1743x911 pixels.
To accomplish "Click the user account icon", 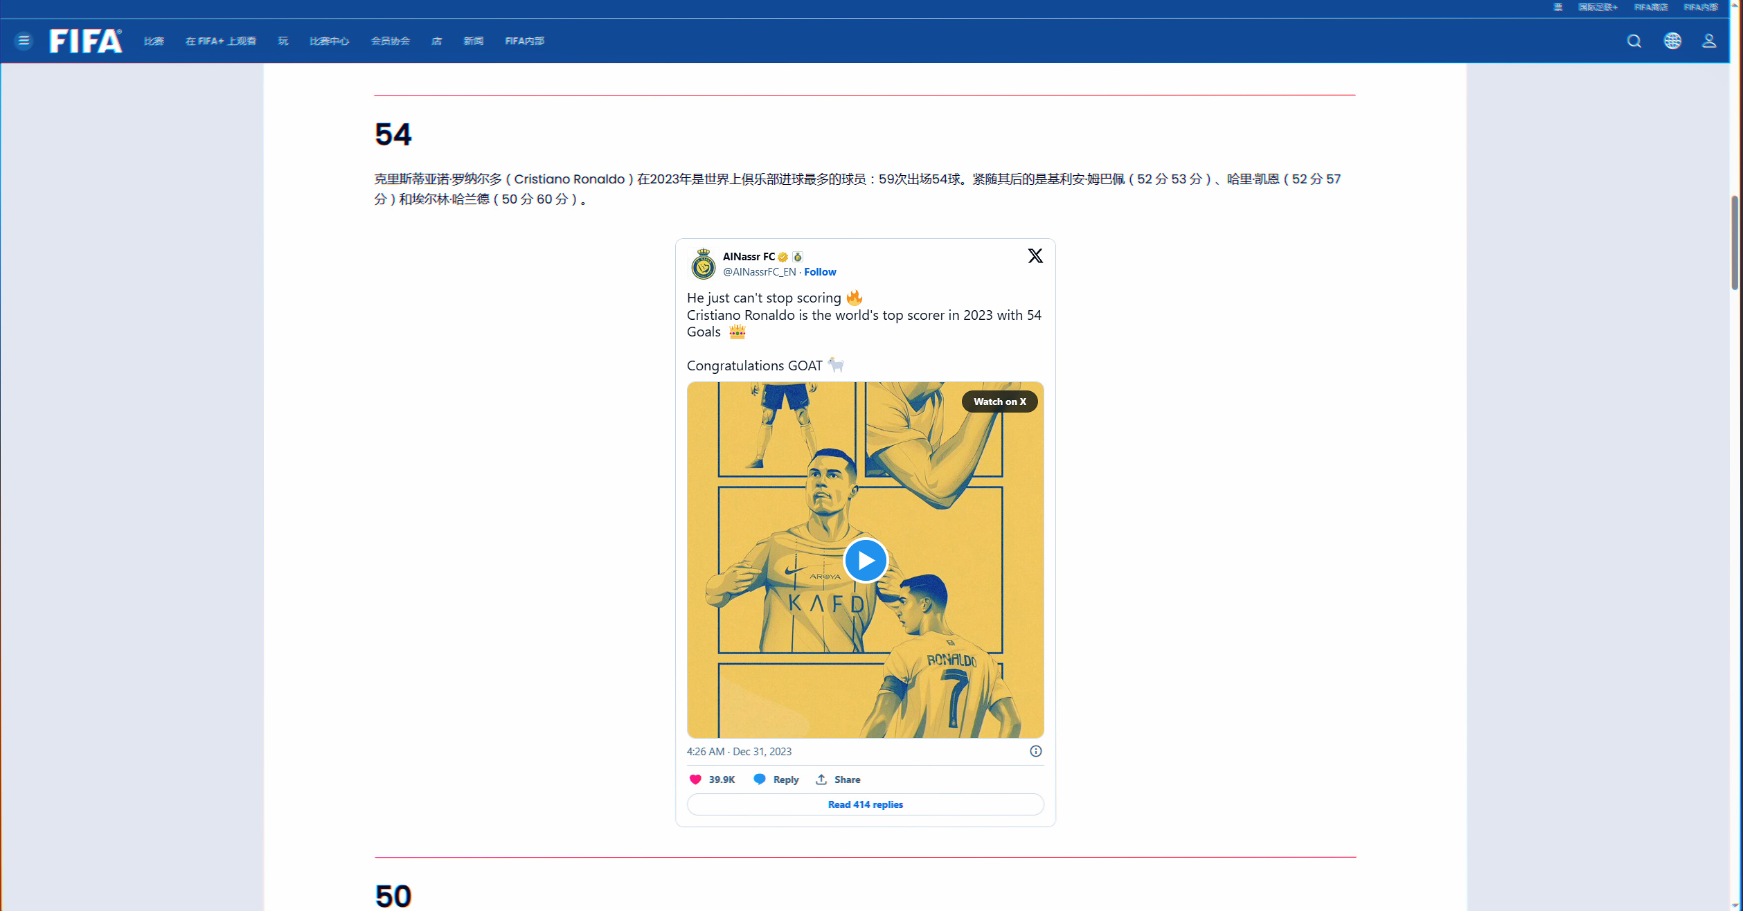I will click(1709, 41).
